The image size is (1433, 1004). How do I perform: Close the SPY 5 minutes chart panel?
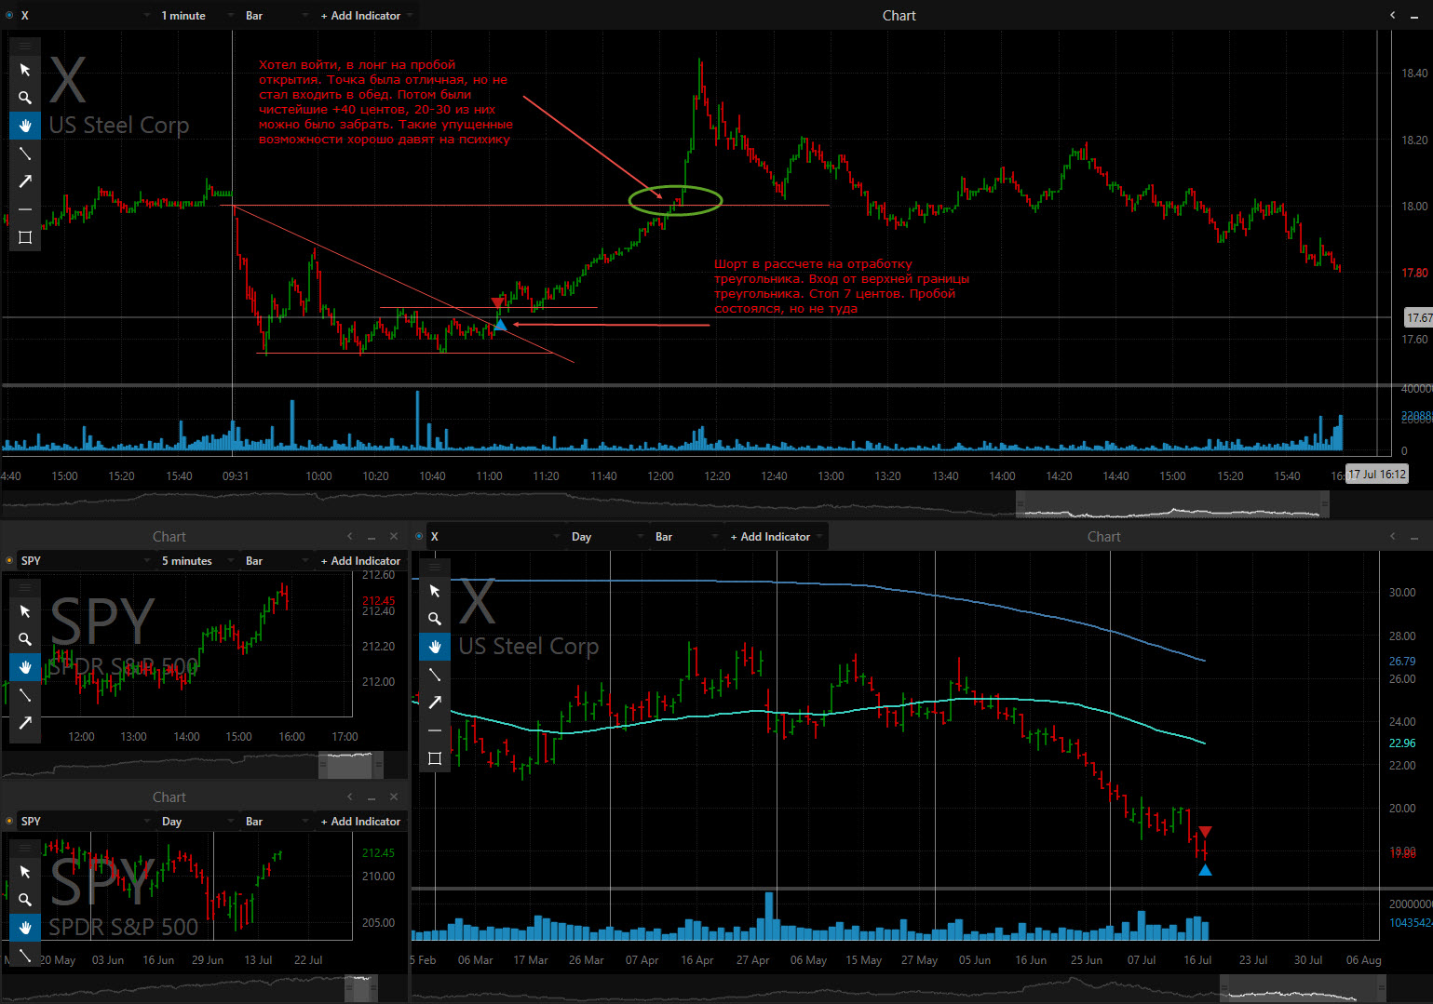pyautogui.click(x=394, y=536)
